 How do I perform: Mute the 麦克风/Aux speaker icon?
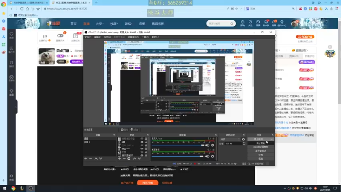207,145
